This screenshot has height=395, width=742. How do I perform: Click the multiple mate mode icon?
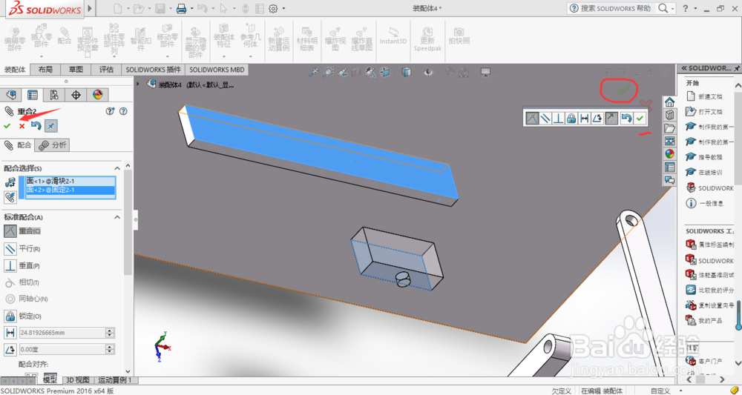pyautogui.click(x=10, y=197)
